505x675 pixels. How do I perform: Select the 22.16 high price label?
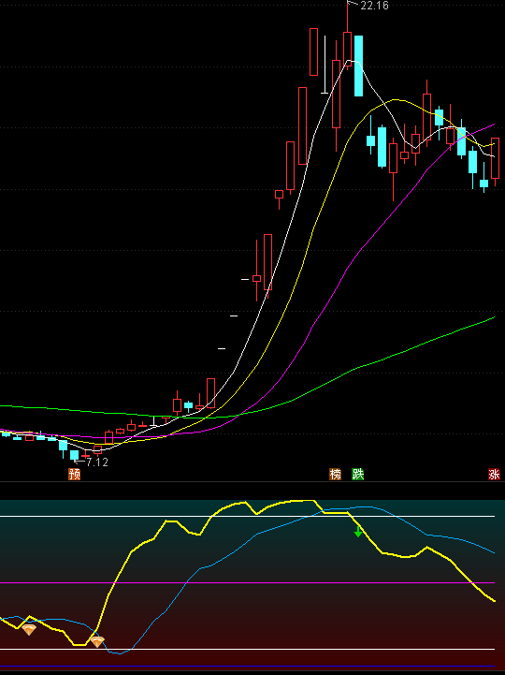tap(374, 6)
